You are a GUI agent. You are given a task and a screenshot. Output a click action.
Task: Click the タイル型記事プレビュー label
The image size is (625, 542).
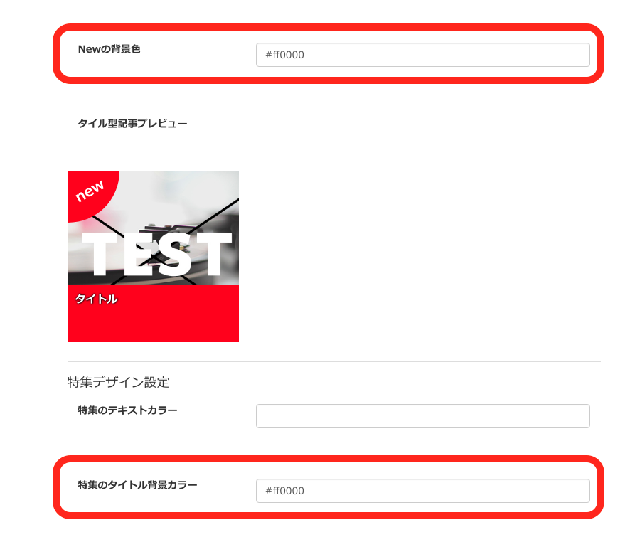pyautogui.click(x=132, y=124)
